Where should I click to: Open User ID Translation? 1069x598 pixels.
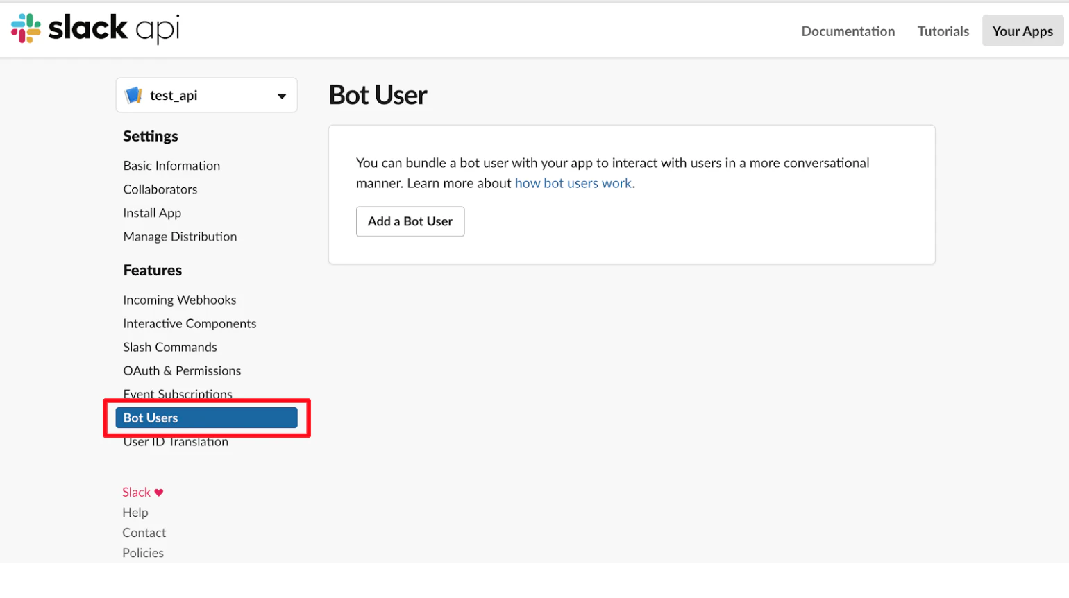pos(176,442)
